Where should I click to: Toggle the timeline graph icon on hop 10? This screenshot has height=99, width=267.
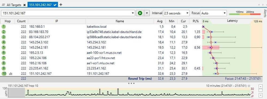tap(11, 74)
